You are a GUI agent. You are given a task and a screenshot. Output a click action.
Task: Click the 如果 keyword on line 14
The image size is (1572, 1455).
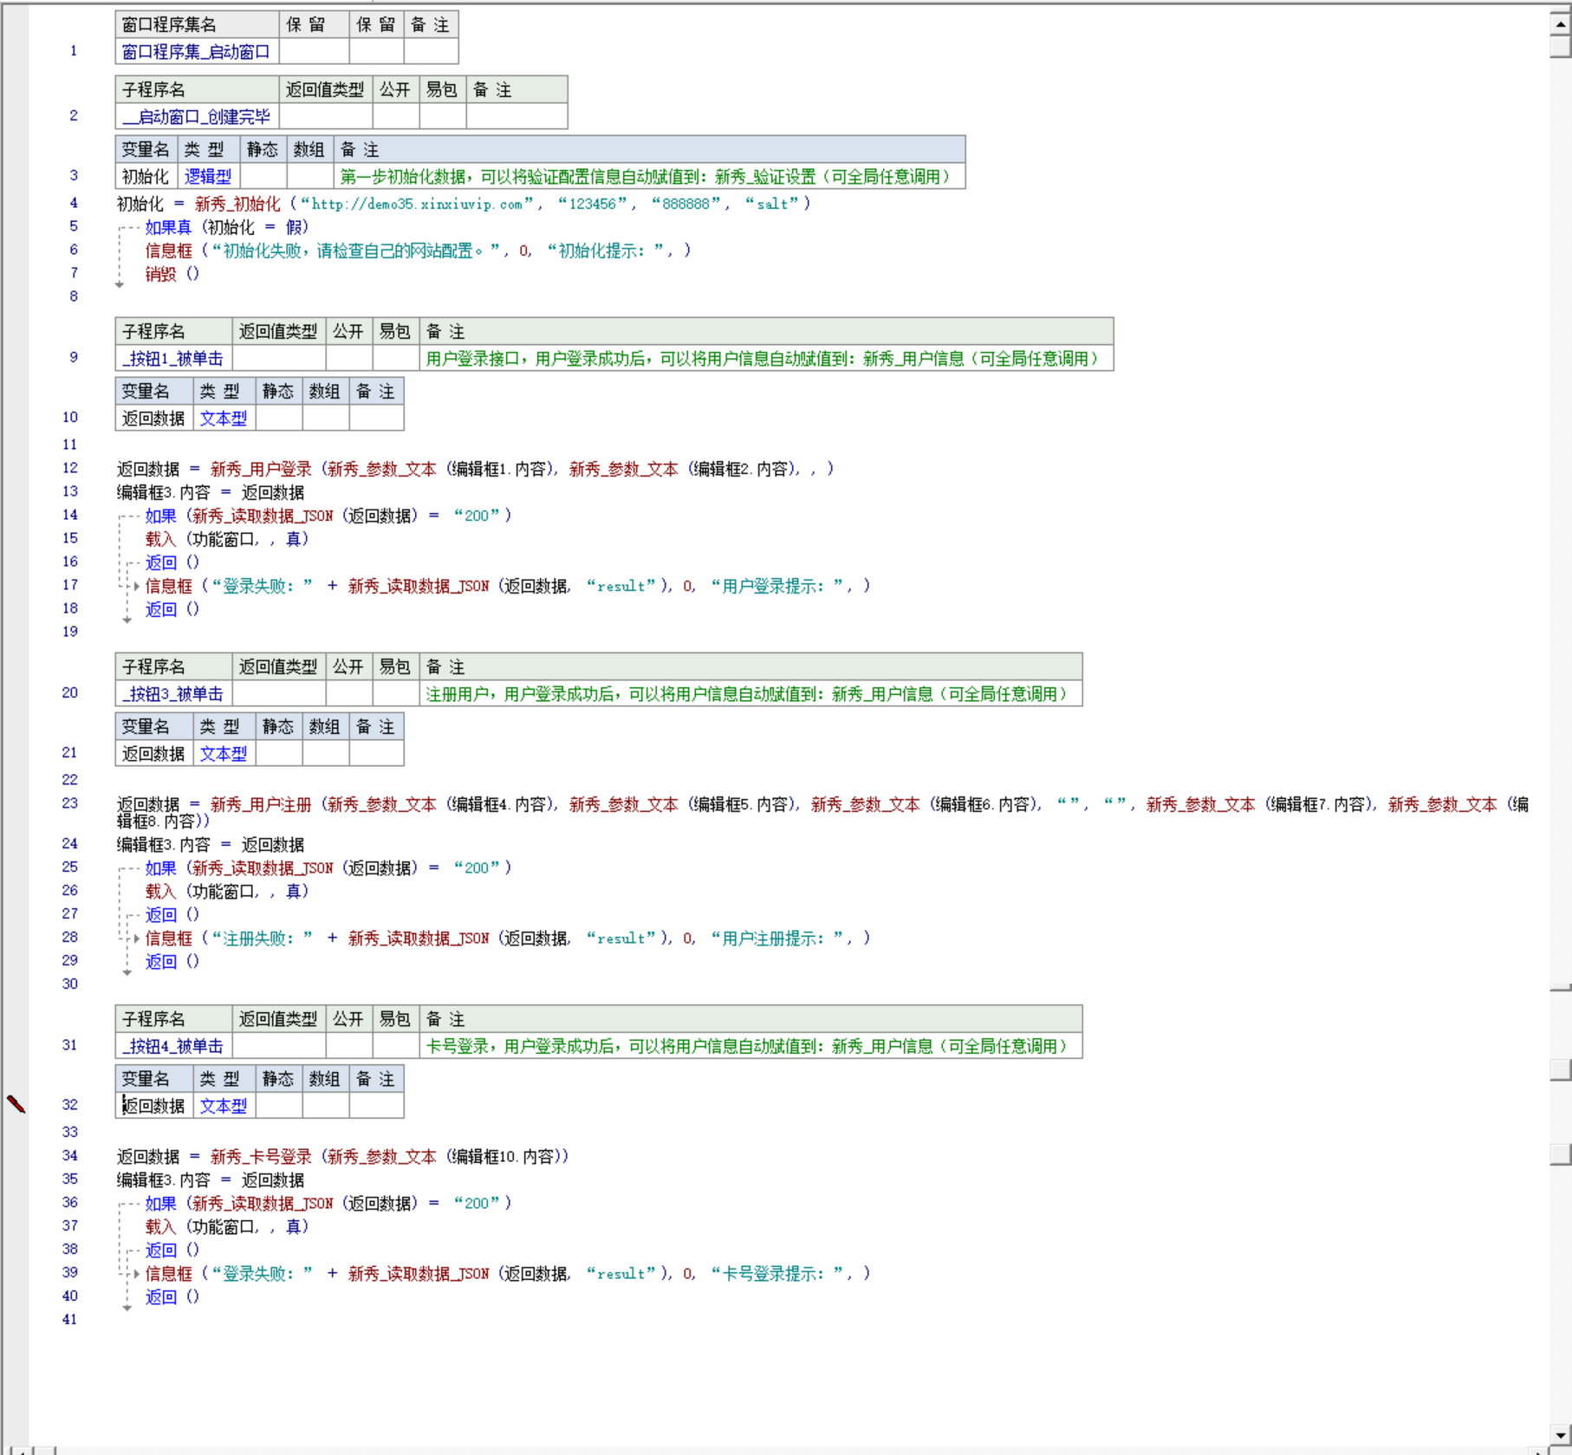[160, 516]
